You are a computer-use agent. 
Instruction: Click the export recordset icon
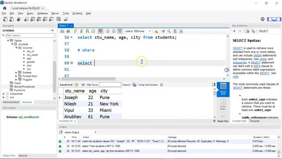click(134, 84)
